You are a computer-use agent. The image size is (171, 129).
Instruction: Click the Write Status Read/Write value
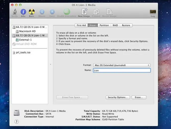(108, 114)
